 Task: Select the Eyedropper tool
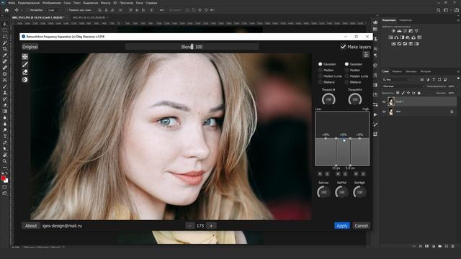point(5,55)
